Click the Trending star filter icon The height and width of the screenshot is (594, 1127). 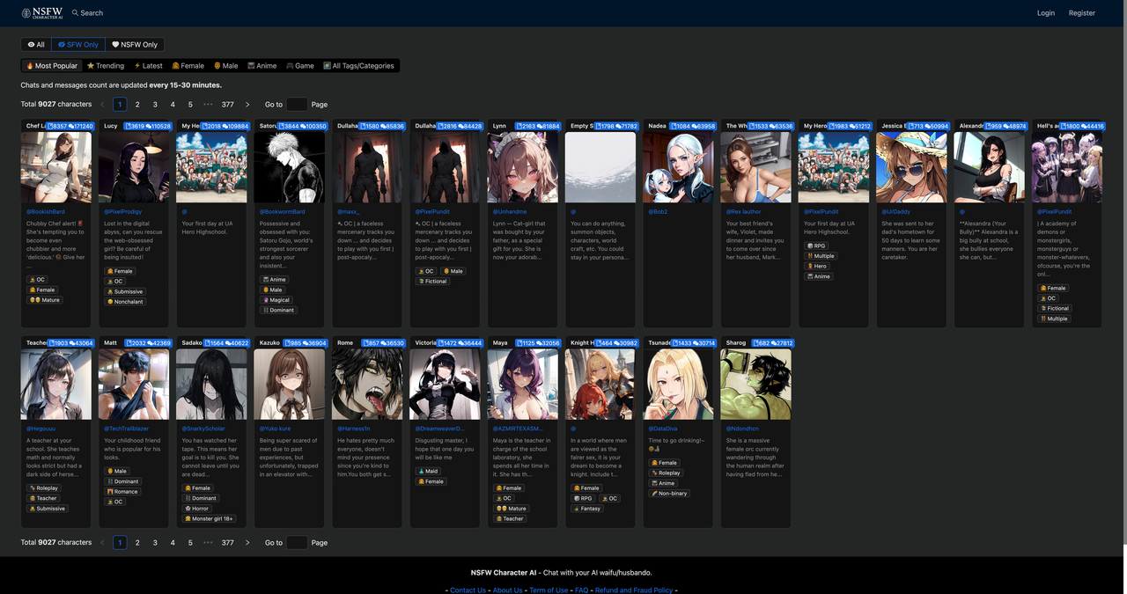click(x=92, y=65)
